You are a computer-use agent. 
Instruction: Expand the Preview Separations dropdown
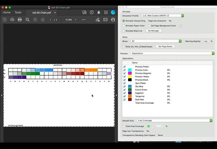tap(172, 53)
